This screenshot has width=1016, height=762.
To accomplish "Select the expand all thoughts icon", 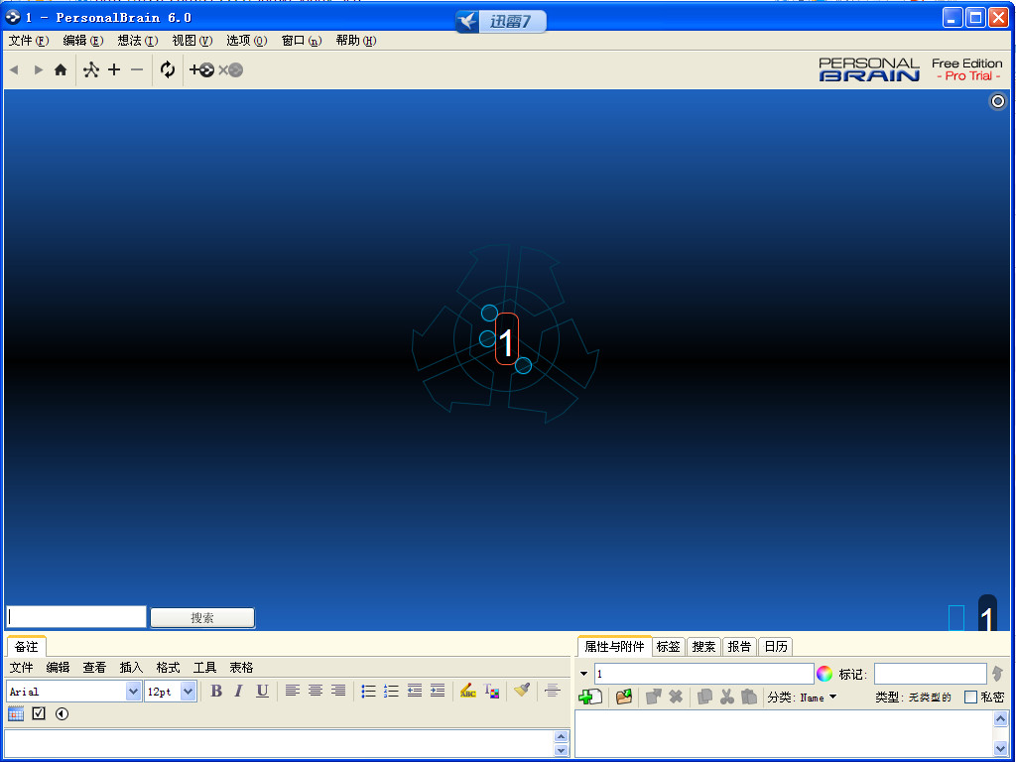I will 89,69.
